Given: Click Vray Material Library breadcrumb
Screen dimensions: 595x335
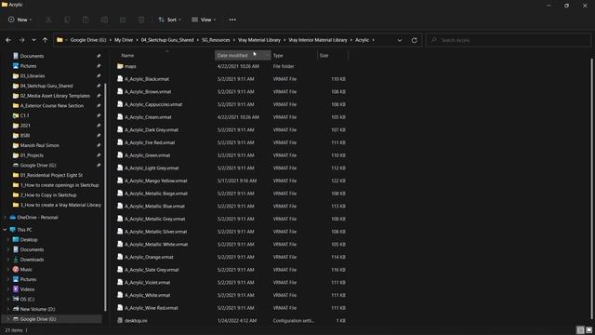Looking at the screenshot, I should click(x=259, y=40).
